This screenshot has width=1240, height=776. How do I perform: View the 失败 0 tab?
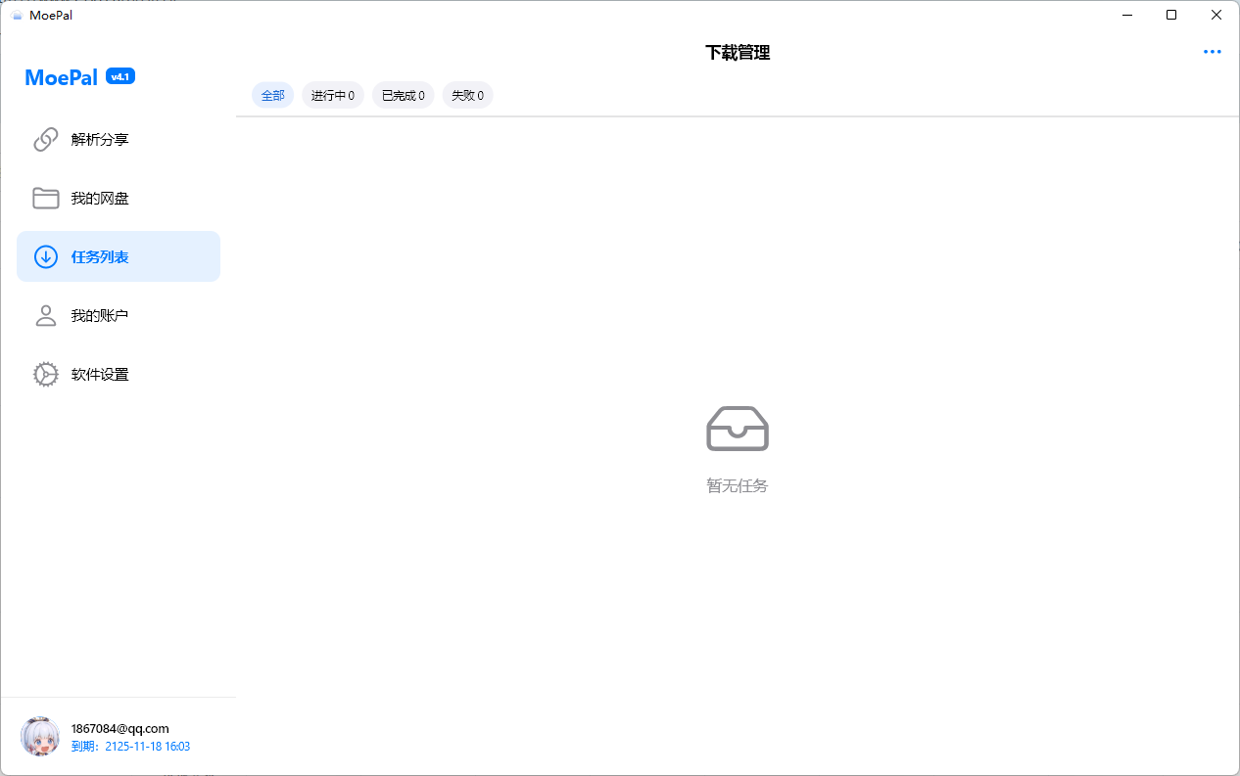467,95
